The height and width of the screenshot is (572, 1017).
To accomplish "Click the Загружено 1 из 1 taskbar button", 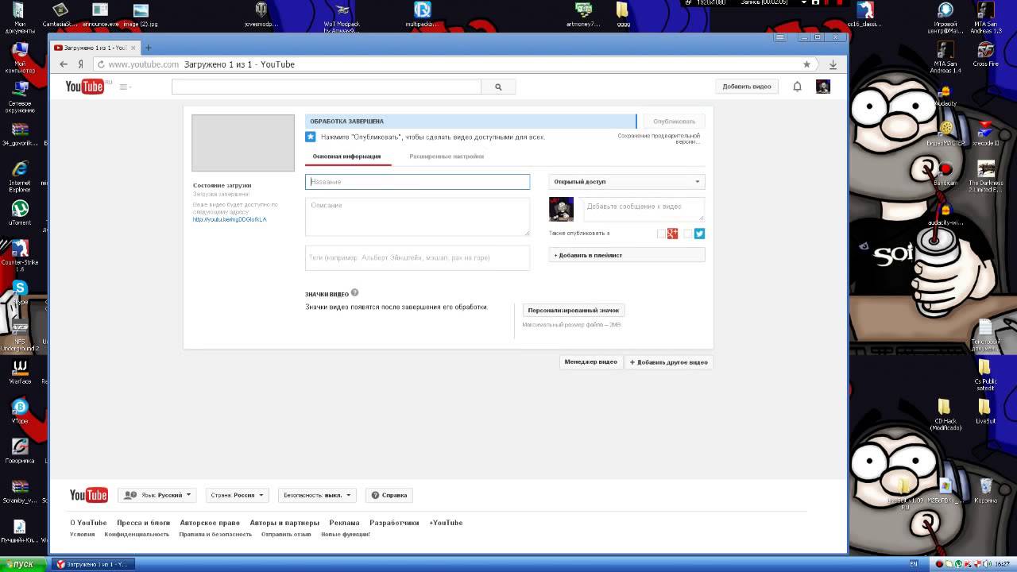I will point(91,564).
